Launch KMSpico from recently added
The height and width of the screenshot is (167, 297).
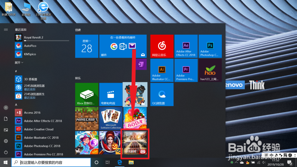click(x=42, y=54)
